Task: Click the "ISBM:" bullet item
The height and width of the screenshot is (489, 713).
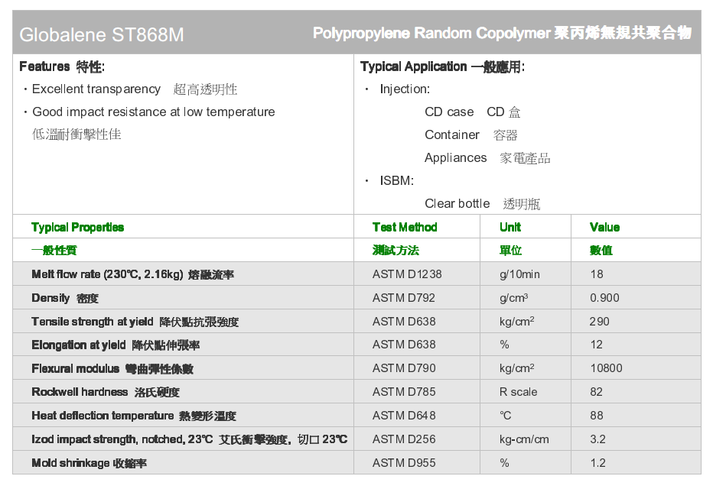Action: coord(397,181)
